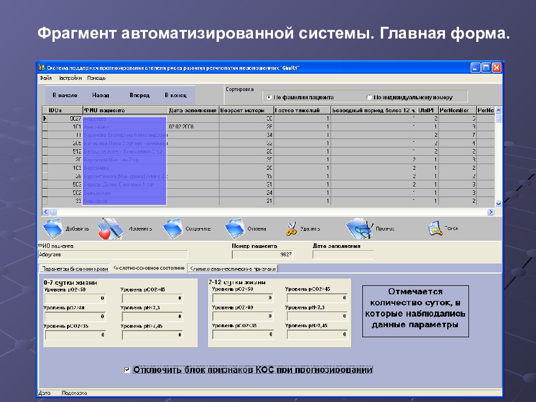Click the Удалить scissors icon
The width and height of the screenshot is (536, 402).
click(291, 229)
